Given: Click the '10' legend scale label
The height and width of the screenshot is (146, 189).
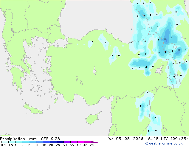Looking at the screenshot, I should [x=37, y=145].
